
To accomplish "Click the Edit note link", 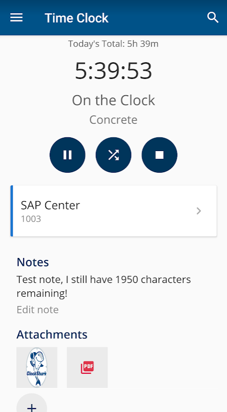I will tap(38, 309).
